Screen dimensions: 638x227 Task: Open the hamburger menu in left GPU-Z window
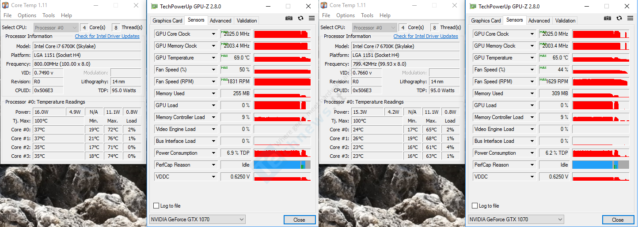pos(312,18)
